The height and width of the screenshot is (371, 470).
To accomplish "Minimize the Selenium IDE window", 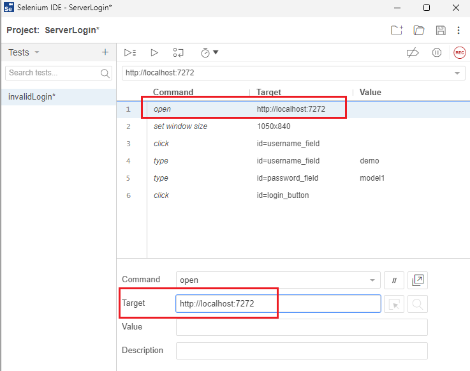I will tap(397, 8).
